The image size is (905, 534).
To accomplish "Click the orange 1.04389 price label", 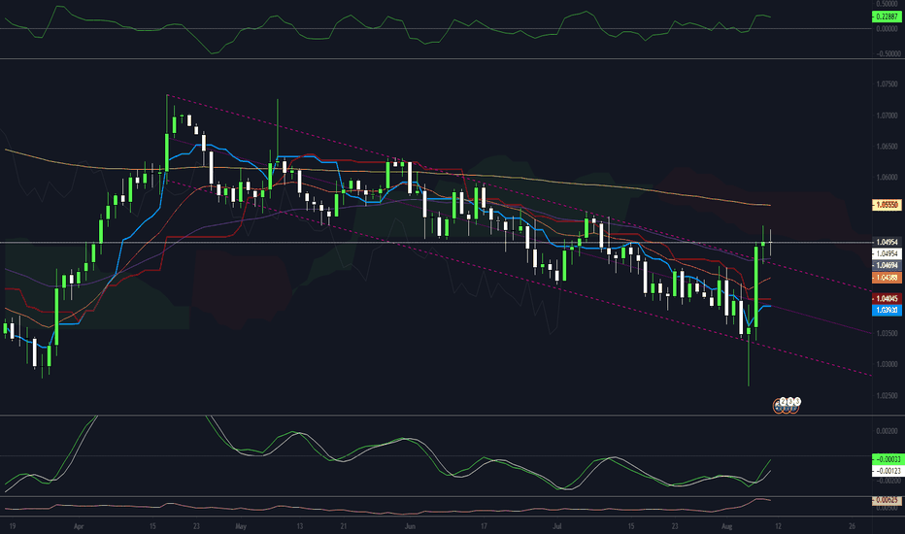I will click(x=886, y=278).
